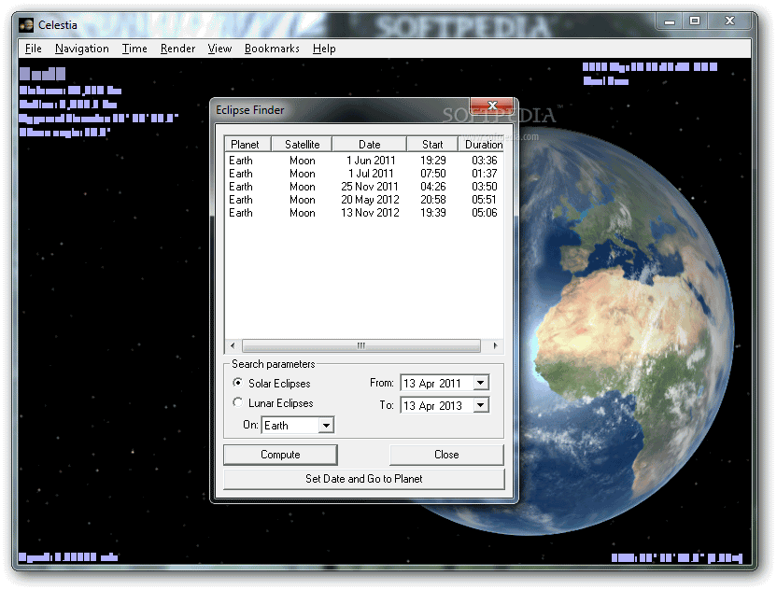777x590 pixels.
Task: Open the Bookmarks menu
Action: 272,49
